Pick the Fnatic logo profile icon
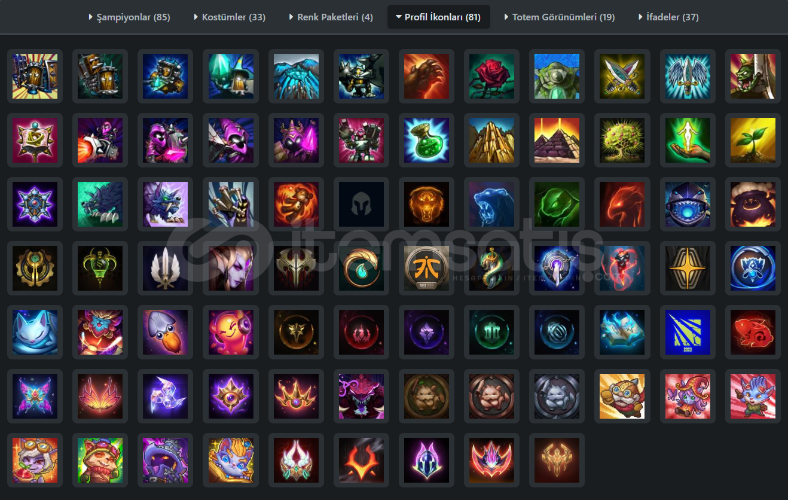788x500 pixels. pyautogui.click(x=426, y=268)
